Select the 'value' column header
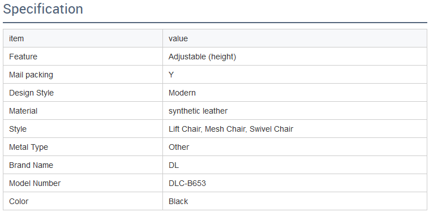Screen dimensions: 429x212 tap(178, 38)
